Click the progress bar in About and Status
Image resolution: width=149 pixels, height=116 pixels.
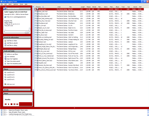click(17, 32)
